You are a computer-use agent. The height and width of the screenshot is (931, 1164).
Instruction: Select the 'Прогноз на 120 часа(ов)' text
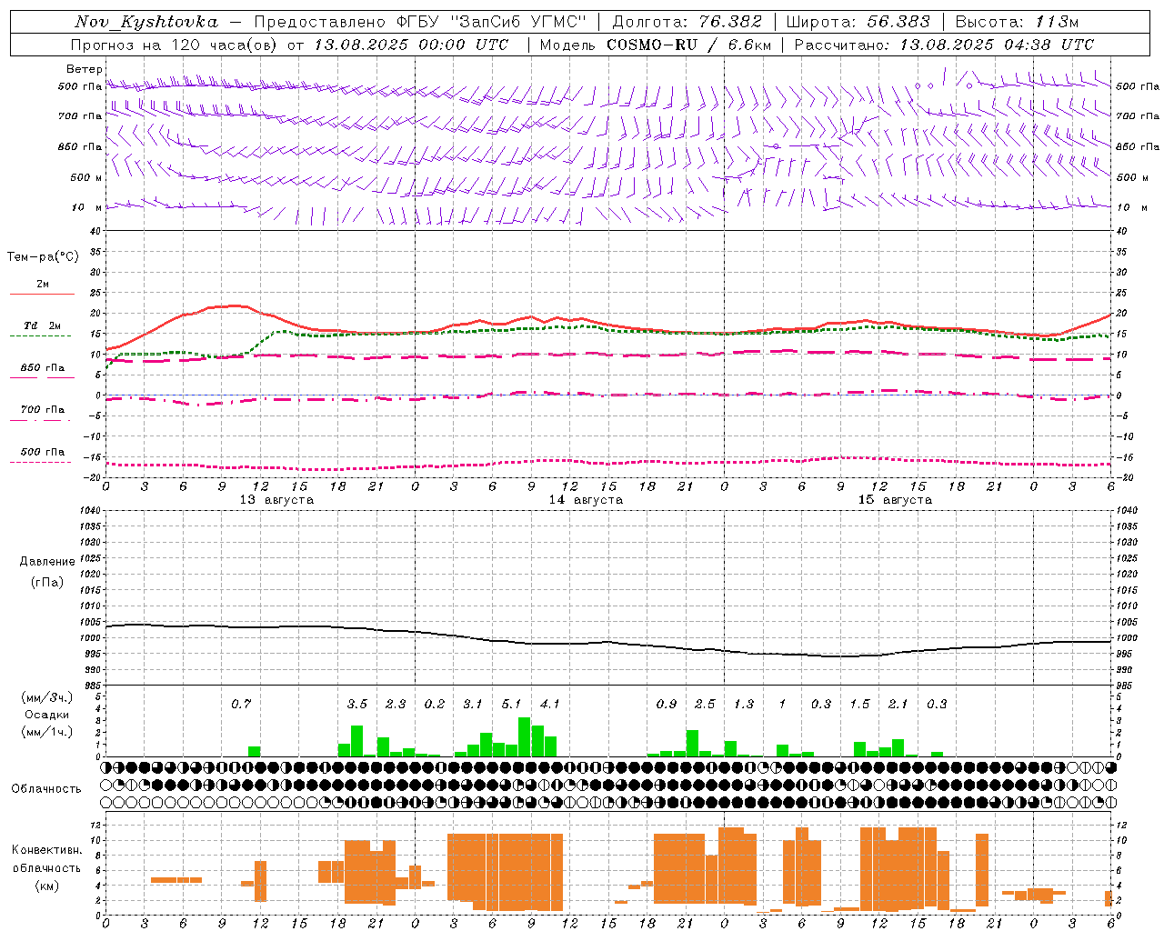click(176, 45)
